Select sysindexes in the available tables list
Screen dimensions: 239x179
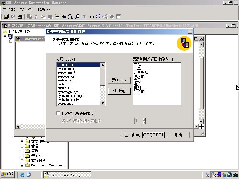(79, 104)
